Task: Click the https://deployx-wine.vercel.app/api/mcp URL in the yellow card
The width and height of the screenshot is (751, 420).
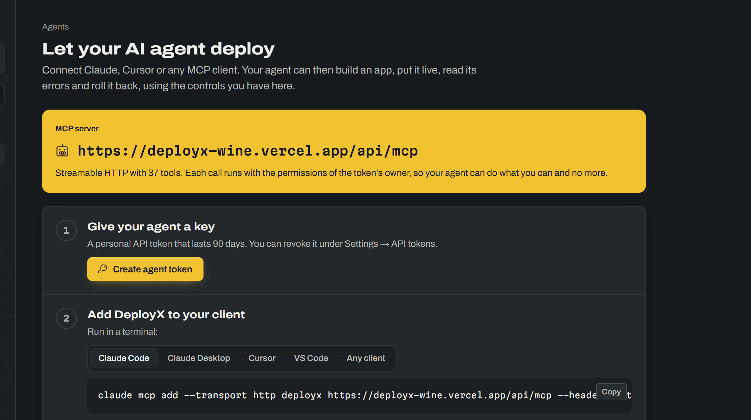Action: click(248, 151)
